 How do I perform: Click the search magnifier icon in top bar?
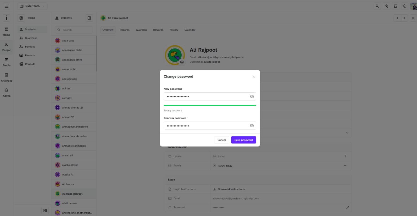tap(377, 6)
